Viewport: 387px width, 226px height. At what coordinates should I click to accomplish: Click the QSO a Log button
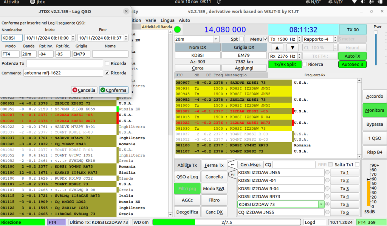point(187,177)
